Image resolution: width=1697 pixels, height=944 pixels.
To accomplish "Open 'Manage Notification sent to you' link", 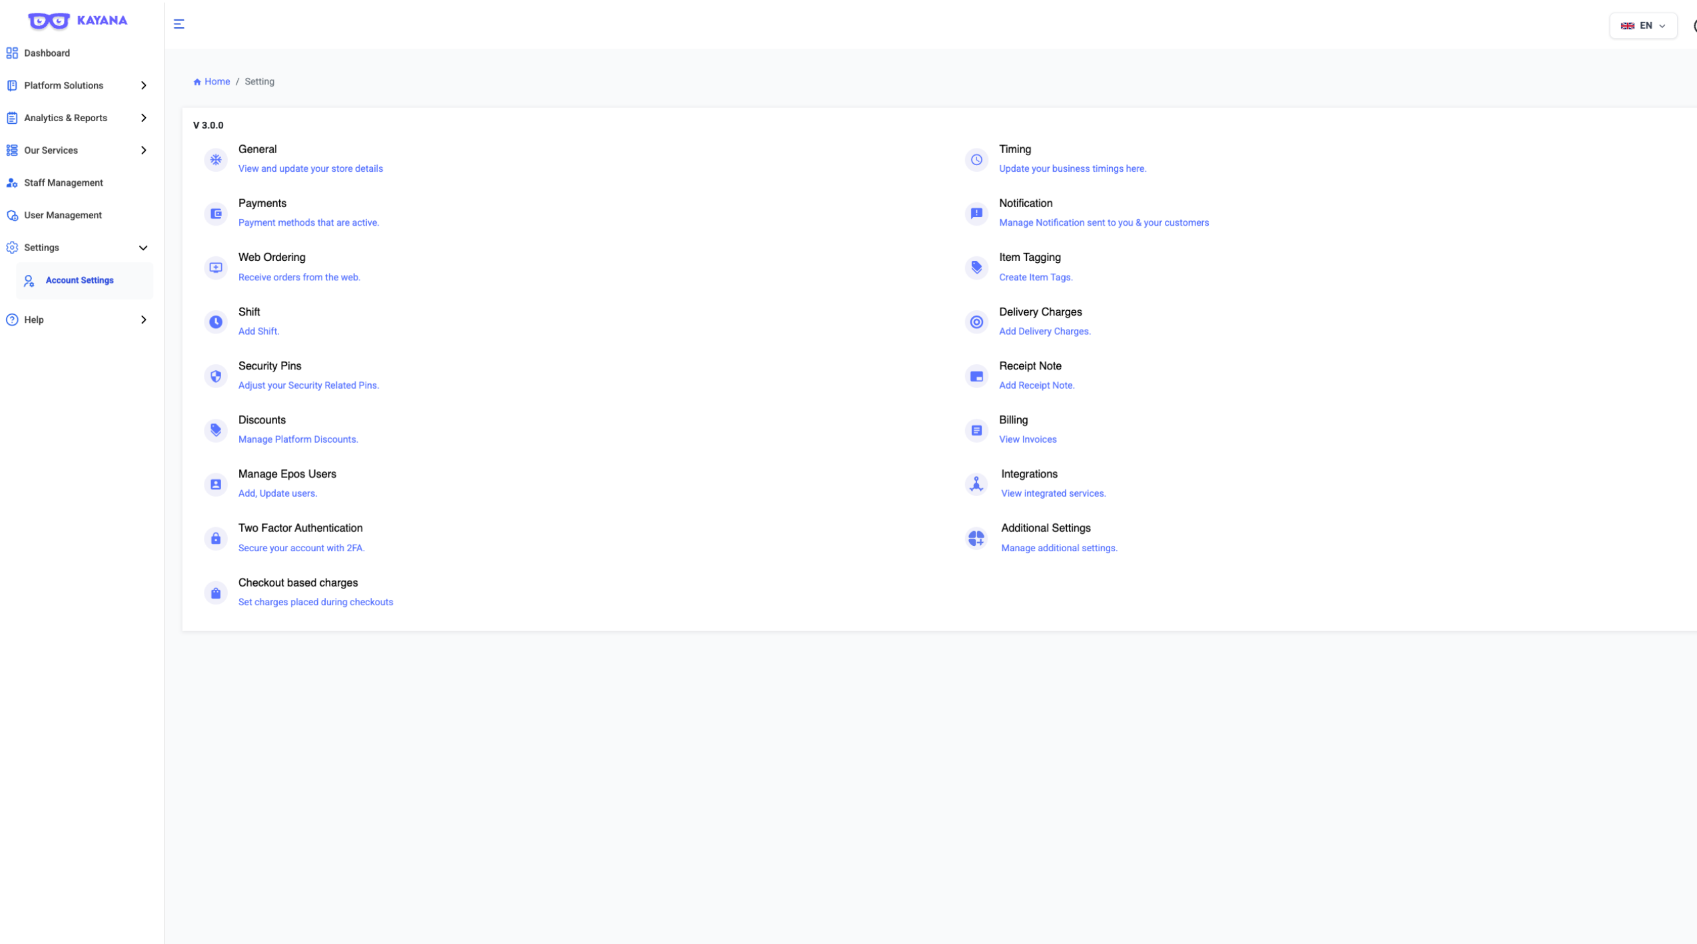I will [1104, 222].
